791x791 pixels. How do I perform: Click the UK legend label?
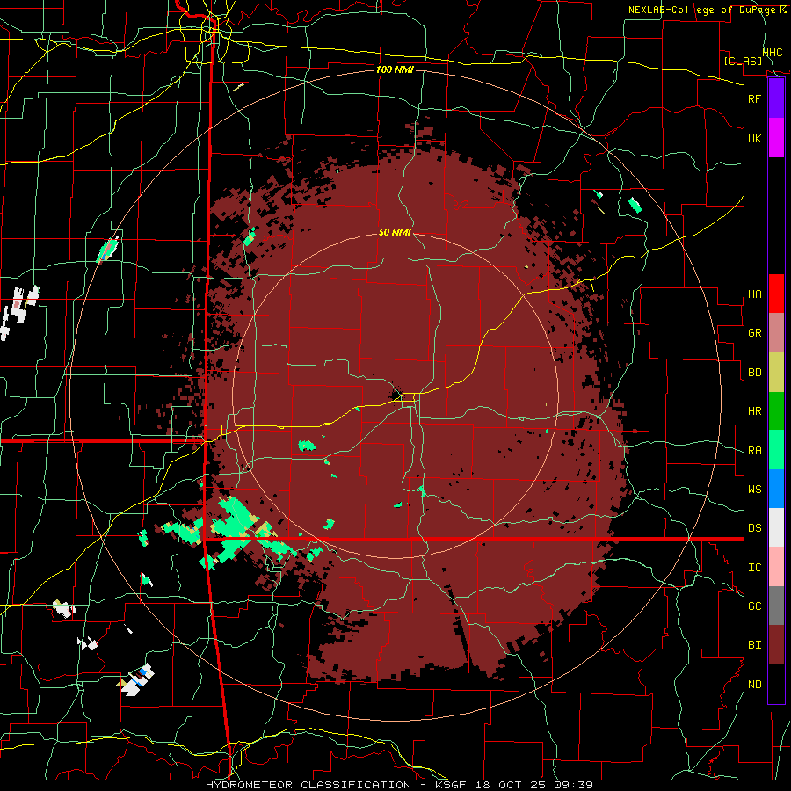tap(755, 138)
